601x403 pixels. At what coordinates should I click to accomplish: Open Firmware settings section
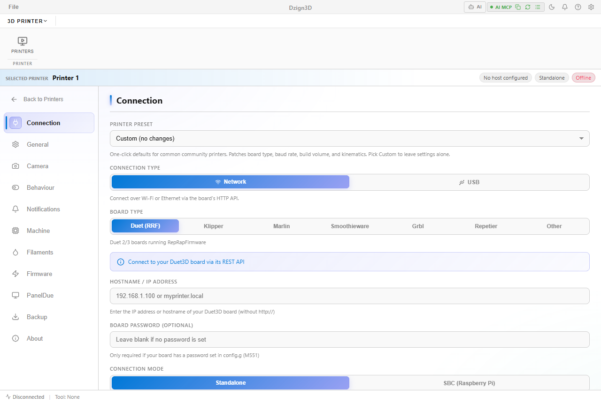pos(49,274)
